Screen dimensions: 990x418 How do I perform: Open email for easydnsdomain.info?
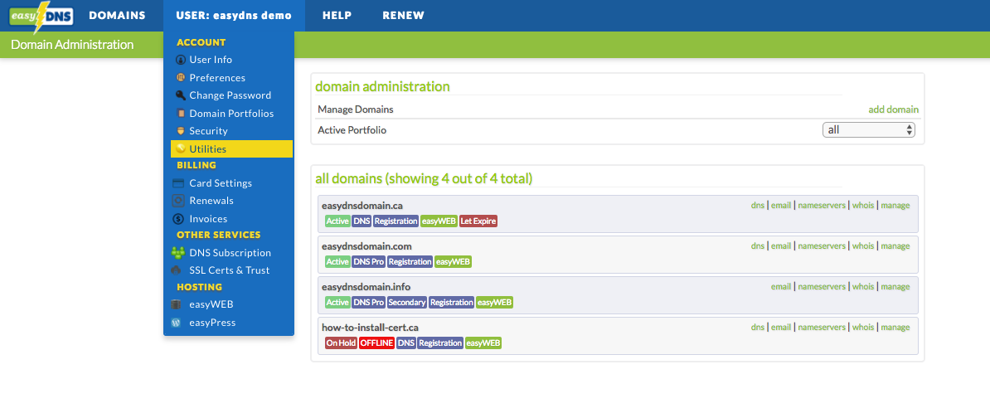tap(781, 287)
